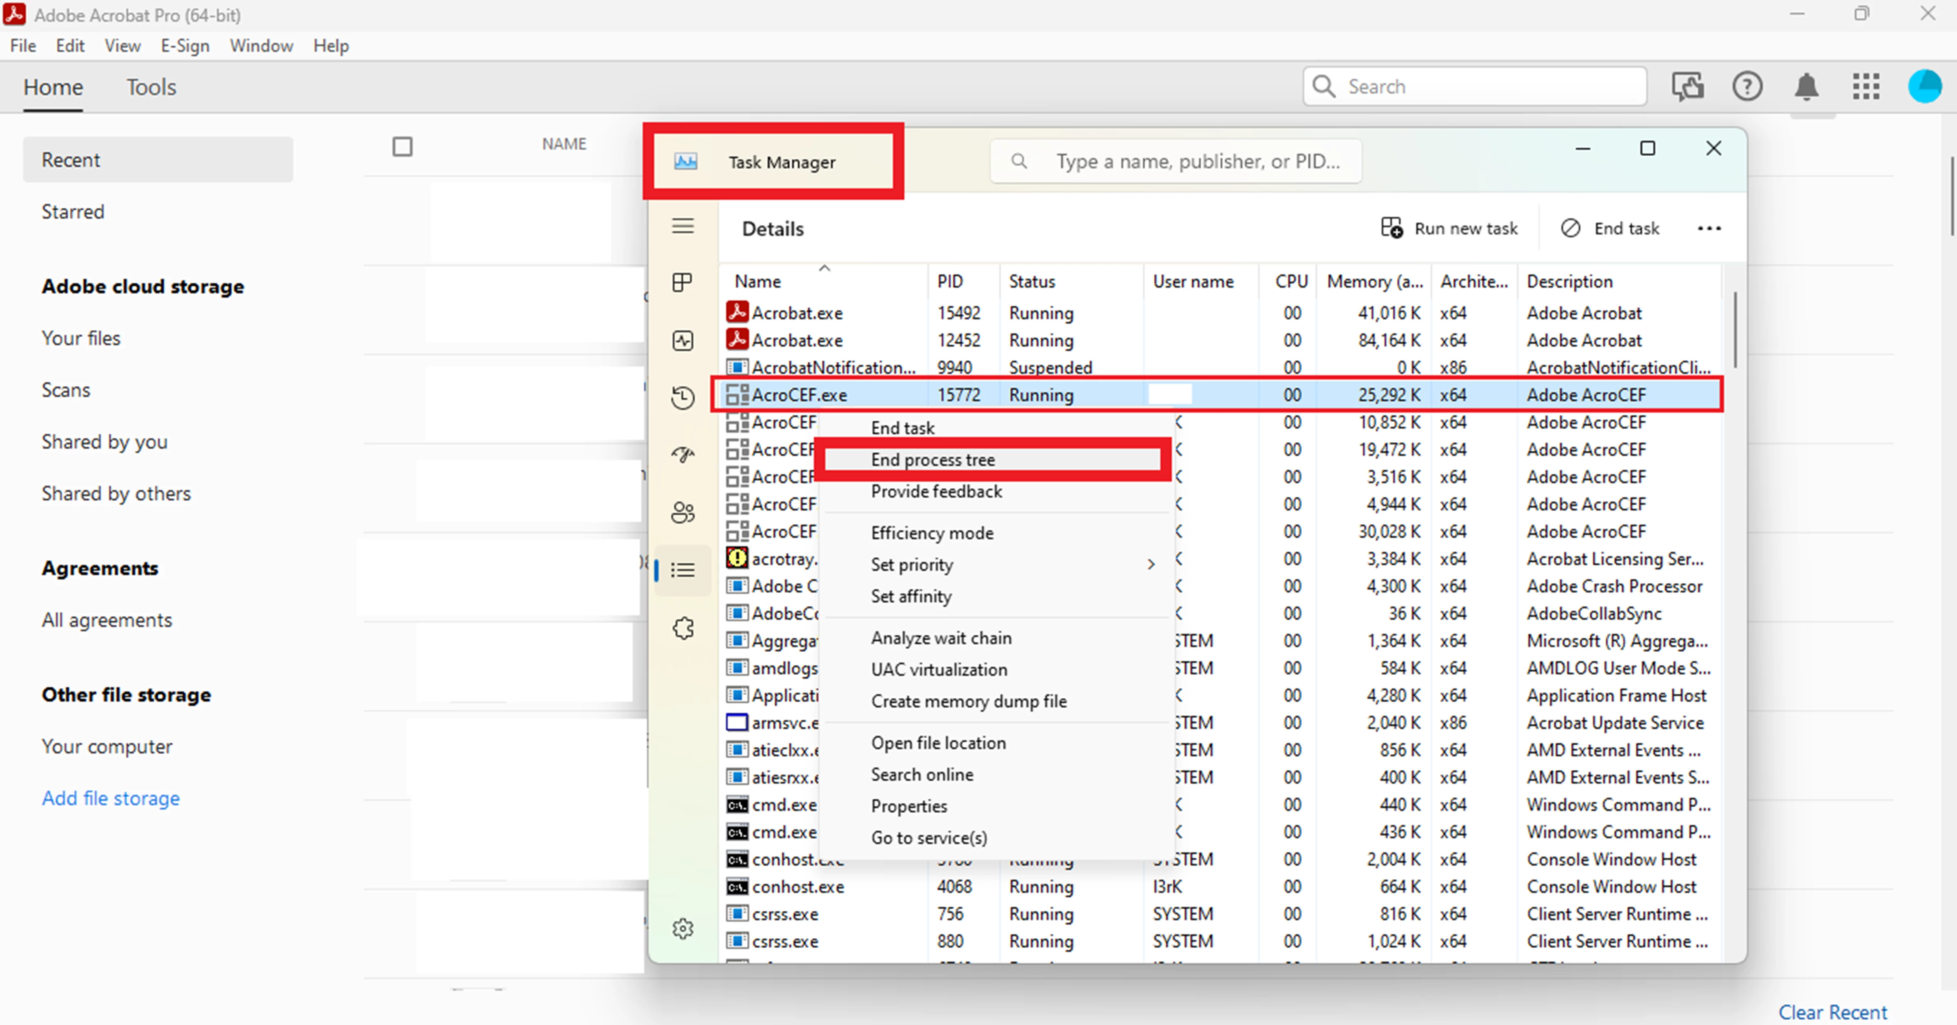Select Open file location menu entry

[938, 742]
